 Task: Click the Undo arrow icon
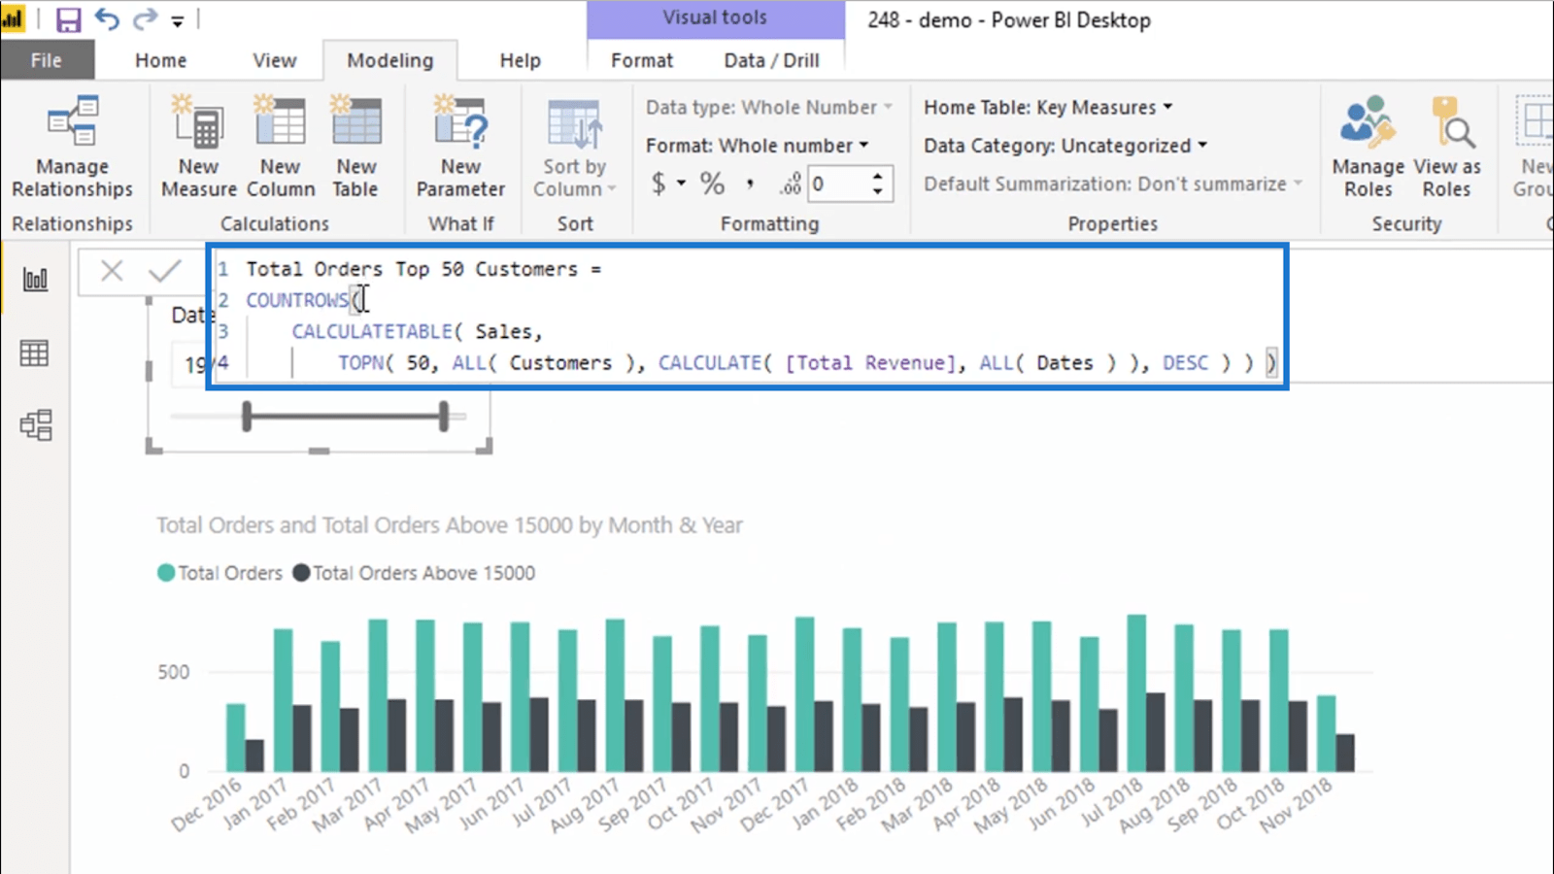tap(107, 19)
